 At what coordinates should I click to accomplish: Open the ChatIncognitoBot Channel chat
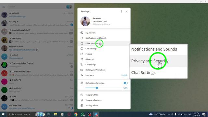point(37,65)
